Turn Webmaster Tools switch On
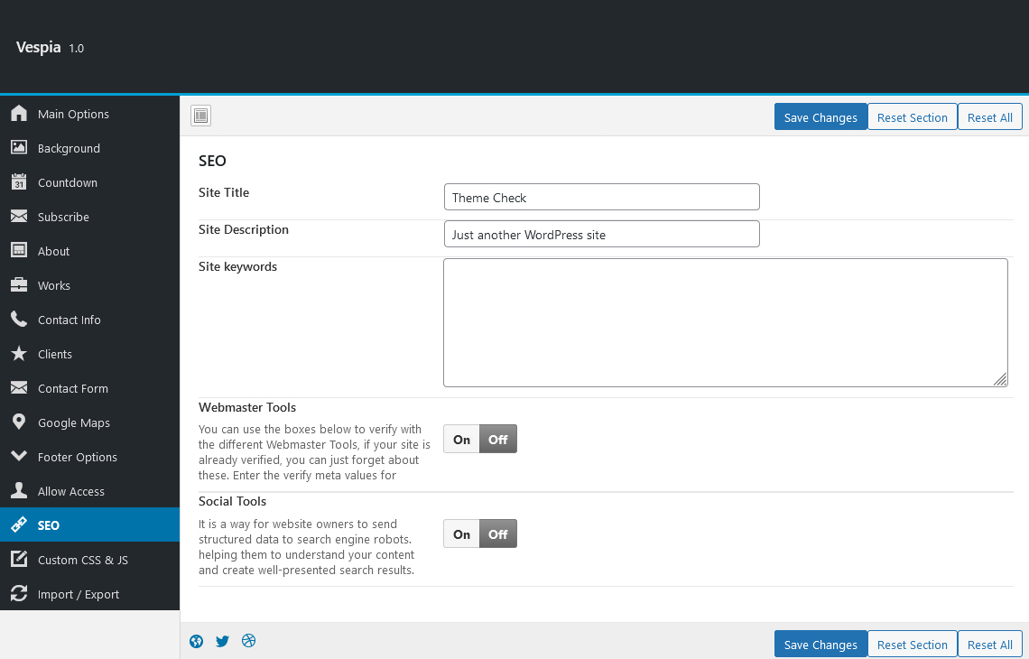 [x=461, y=440]
